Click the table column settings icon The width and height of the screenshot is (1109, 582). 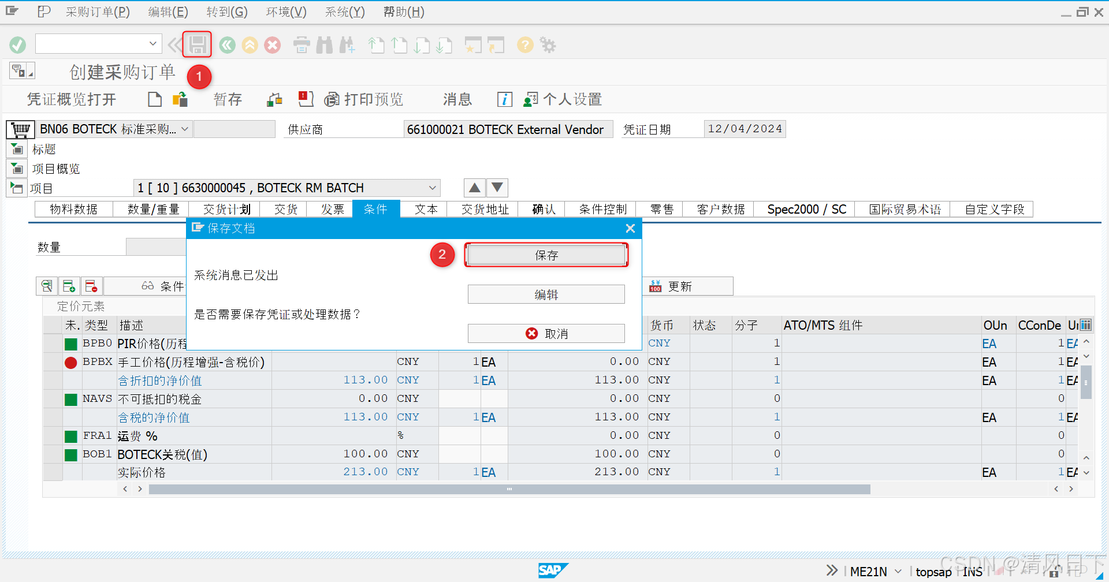point(1086,324)
